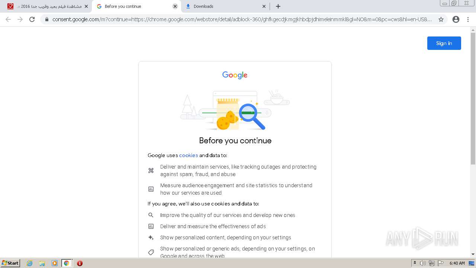This screenshot has width=476, height=268.
Task: Launch Internet Explorer from the taskbar
Action: coord(30,263)
